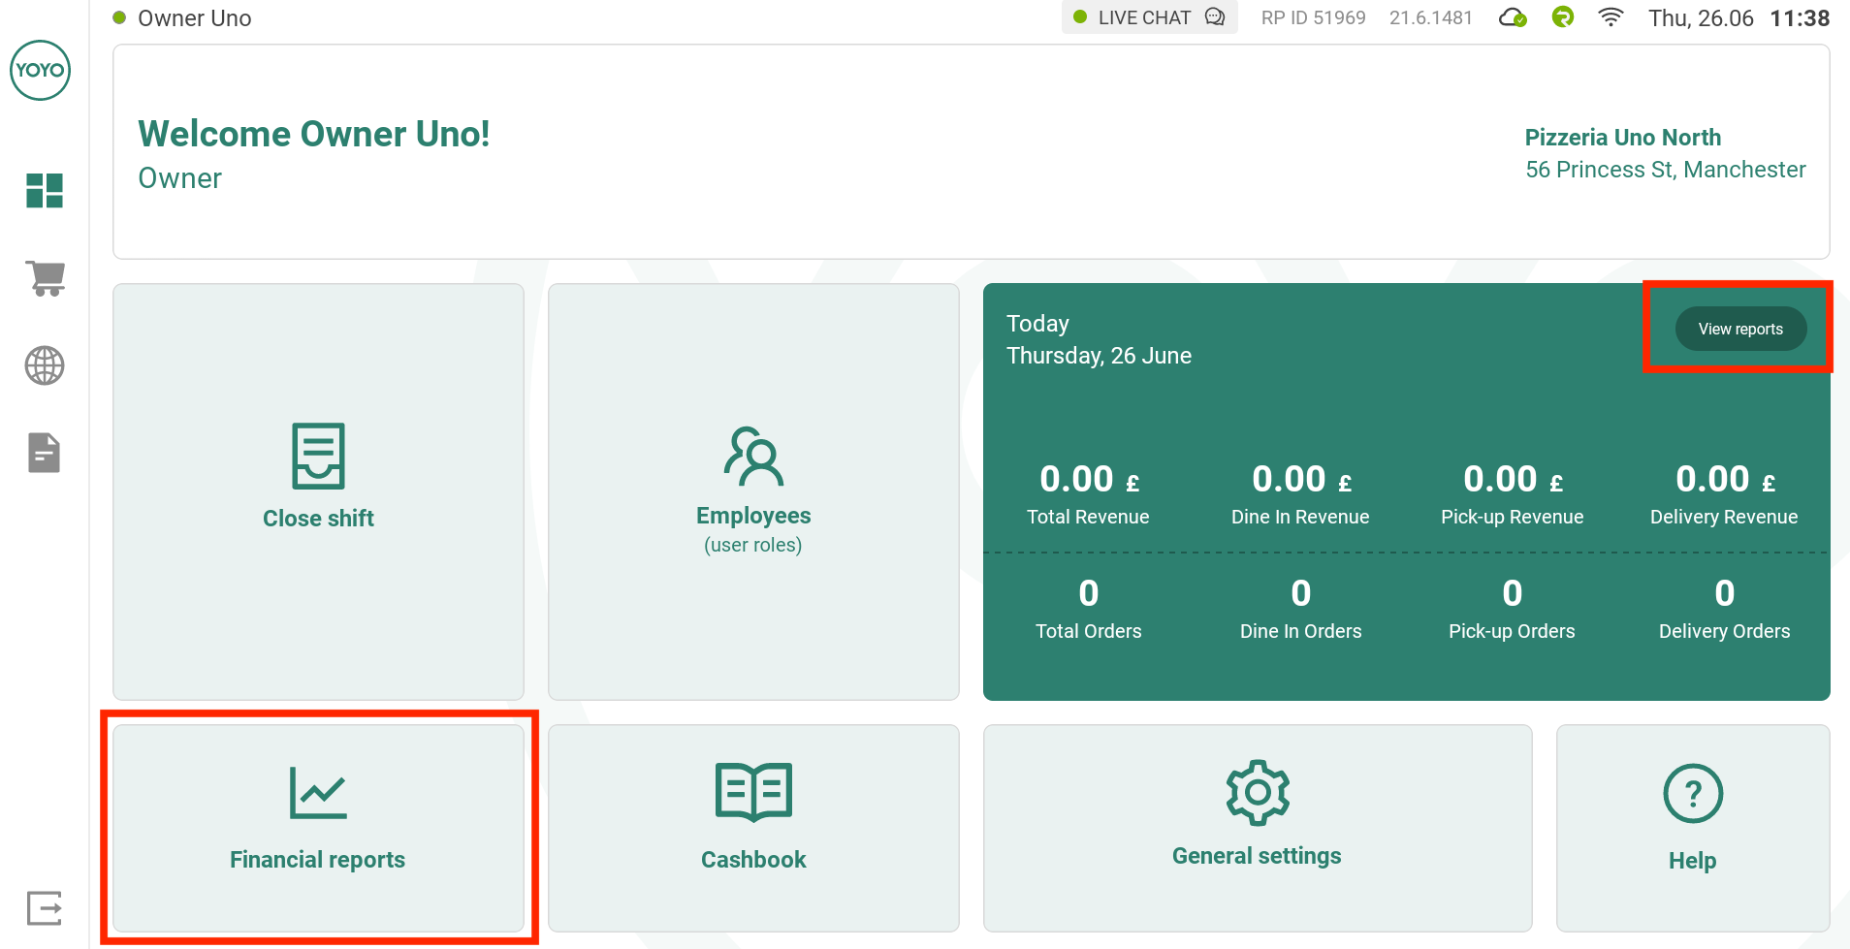This screenshot has height=949, width=1850.
Task: Open the dashboard grid icon in sidebar
Action: click(x=45, y=191)
